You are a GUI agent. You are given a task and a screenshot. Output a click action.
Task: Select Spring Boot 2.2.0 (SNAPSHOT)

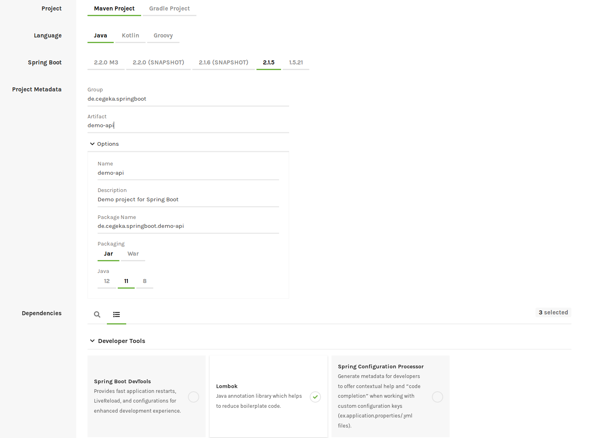click(x=158, y=62)
